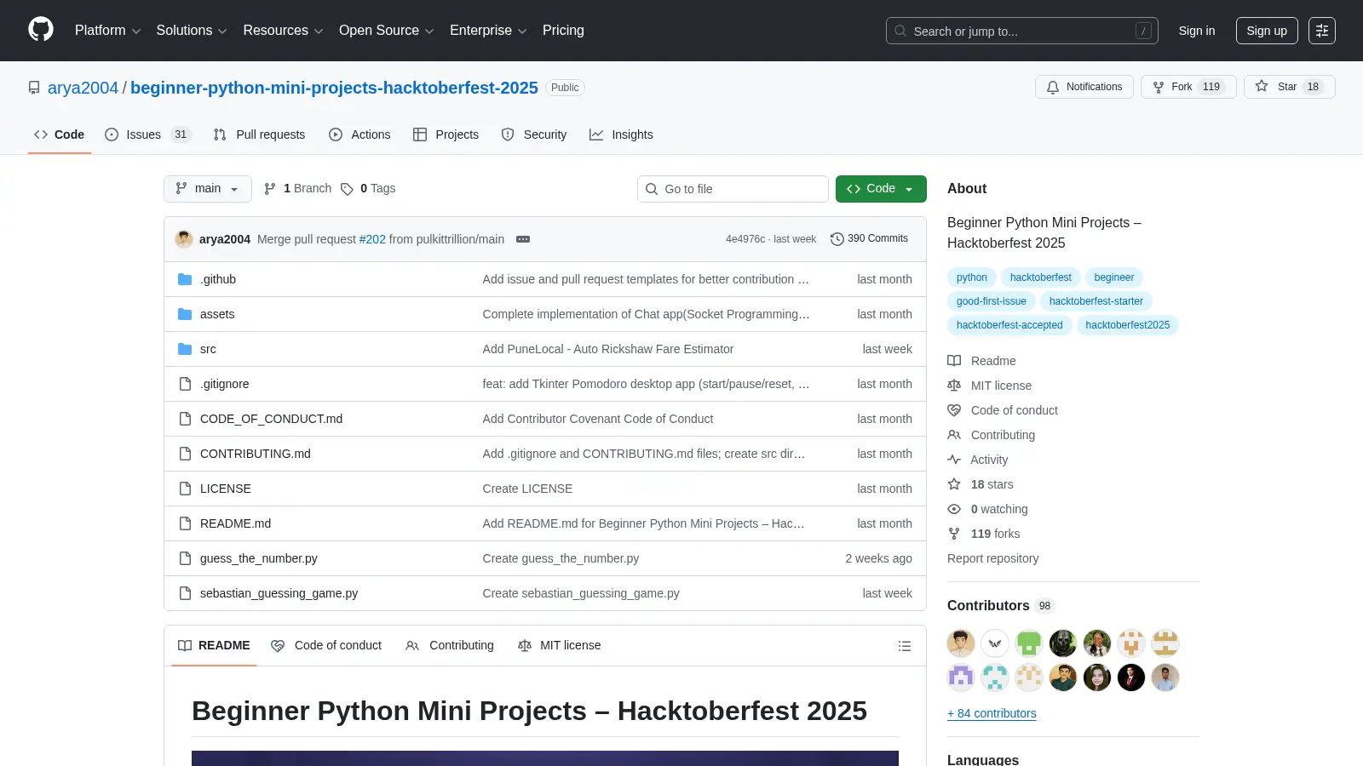
Task: Switch to the Projects tab
Action: click(x=446, y=134)
